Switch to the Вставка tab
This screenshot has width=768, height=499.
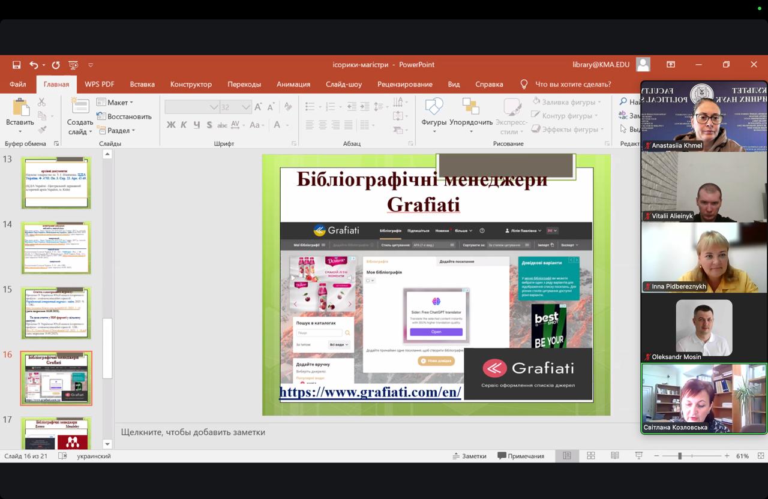click(x=142, y=84)
